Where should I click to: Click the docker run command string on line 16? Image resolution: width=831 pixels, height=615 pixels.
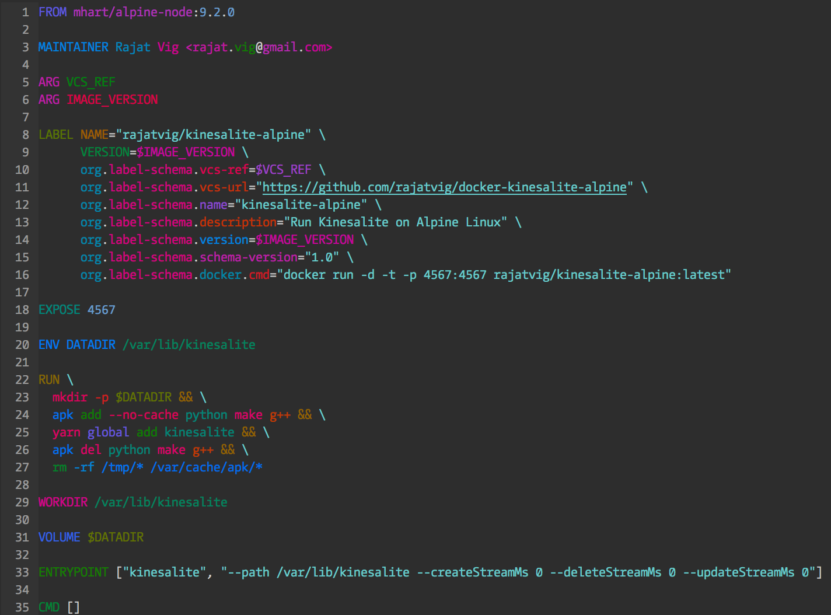coord(504,275)
